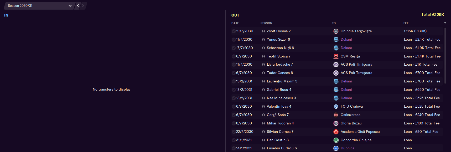Toggle checkmark for Dan Costin row
The image size is (451, 152).
point(234,140)
